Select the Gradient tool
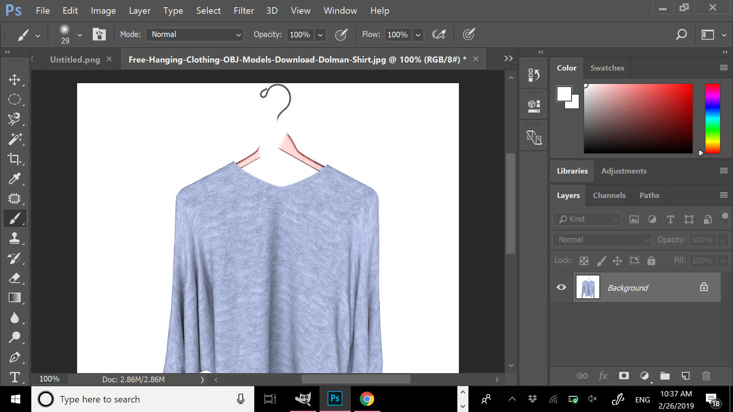This screenshot has height=412, width=733. [x=15, y=298]
